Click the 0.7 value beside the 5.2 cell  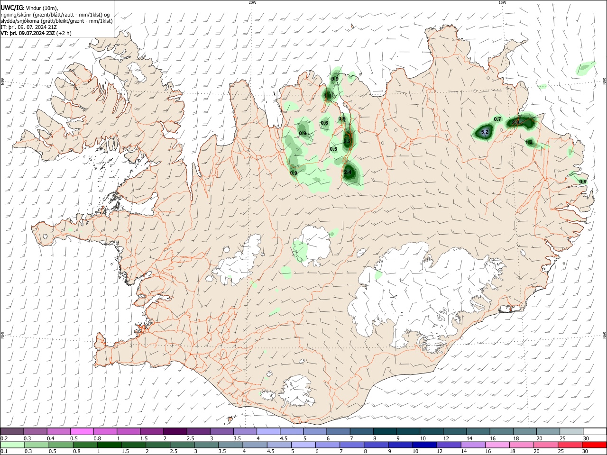[497, 119]
